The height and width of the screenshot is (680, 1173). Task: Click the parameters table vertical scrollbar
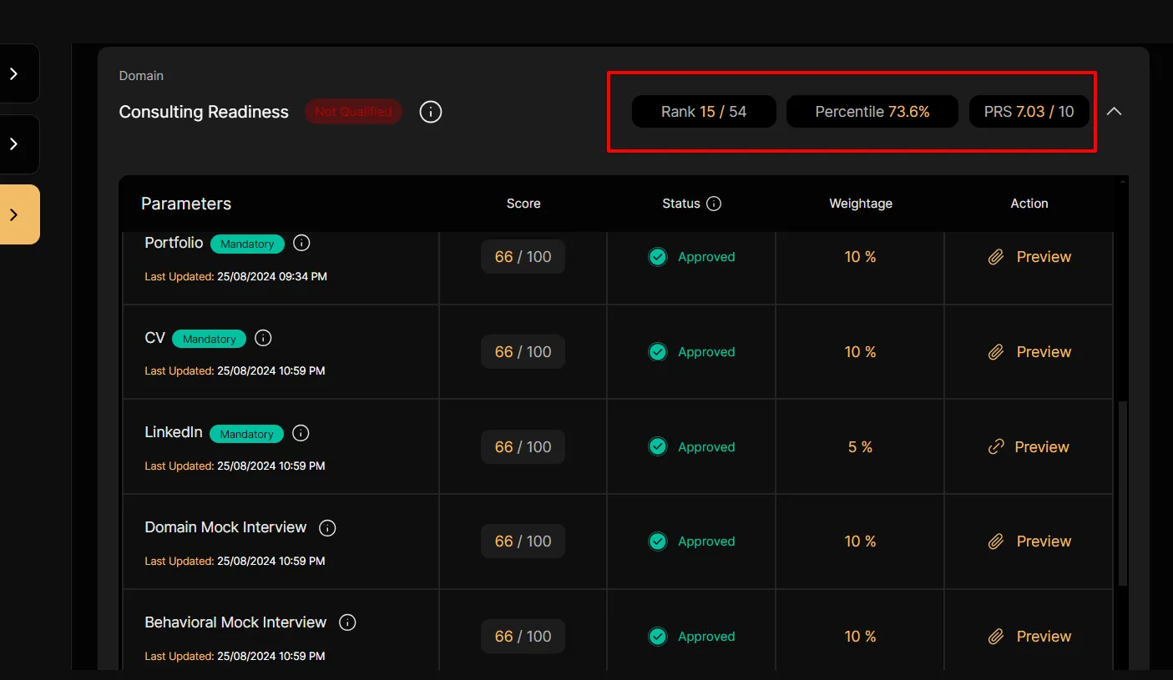click(x=1122, y=492)
